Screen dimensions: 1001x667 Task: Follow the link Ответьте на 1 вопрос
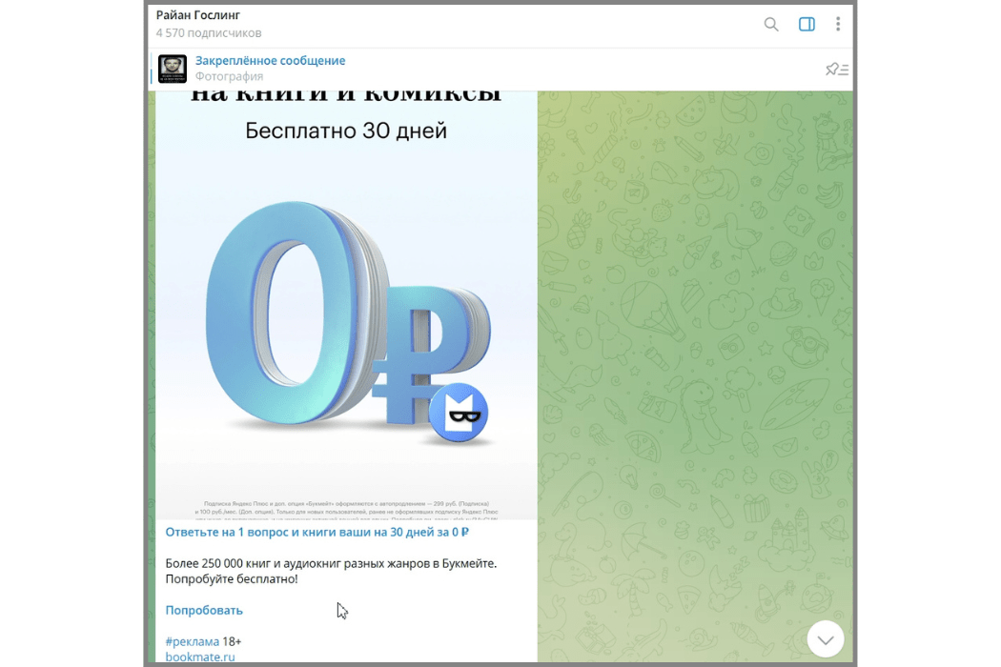coord(317,533)
